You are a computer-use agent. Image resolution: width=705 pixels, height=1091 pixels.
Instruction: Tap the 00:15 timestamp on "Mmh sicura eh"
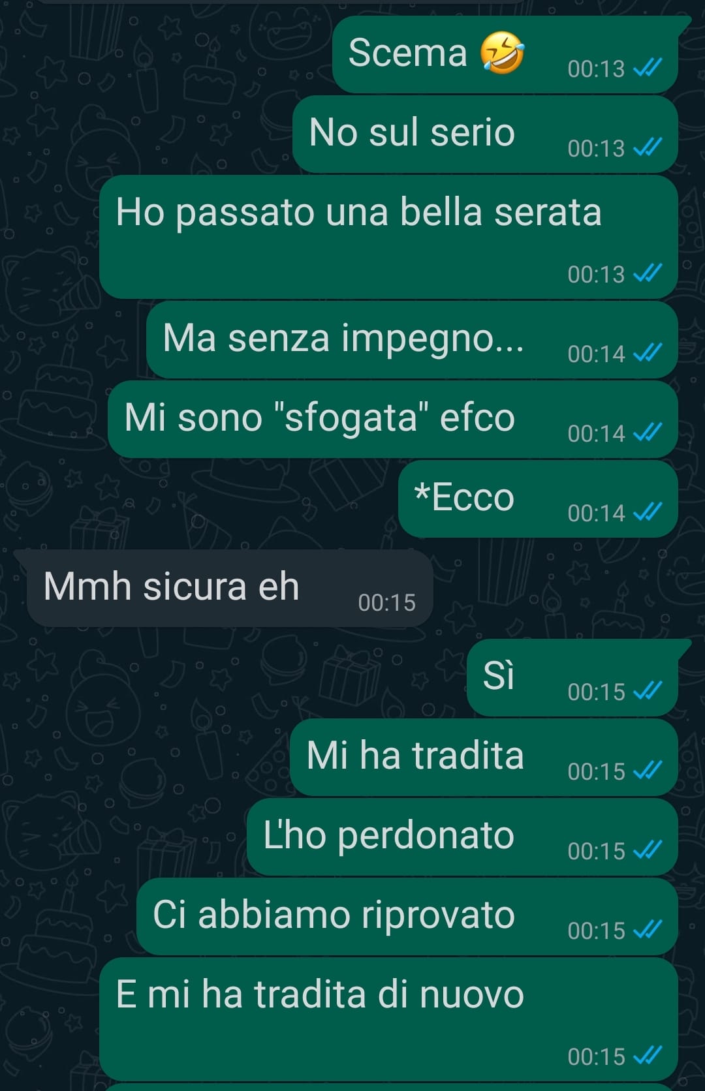pyautogui.click(x=386, y=602)
